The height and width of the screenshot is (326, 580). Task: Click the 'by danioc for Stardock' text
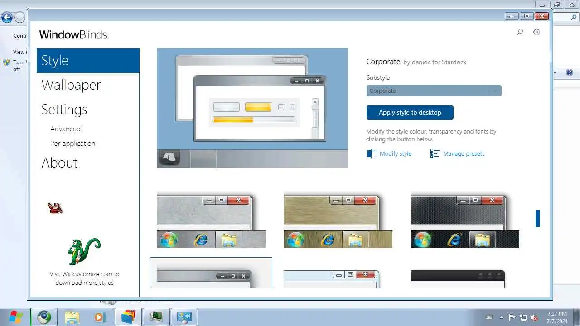(435, 62)
